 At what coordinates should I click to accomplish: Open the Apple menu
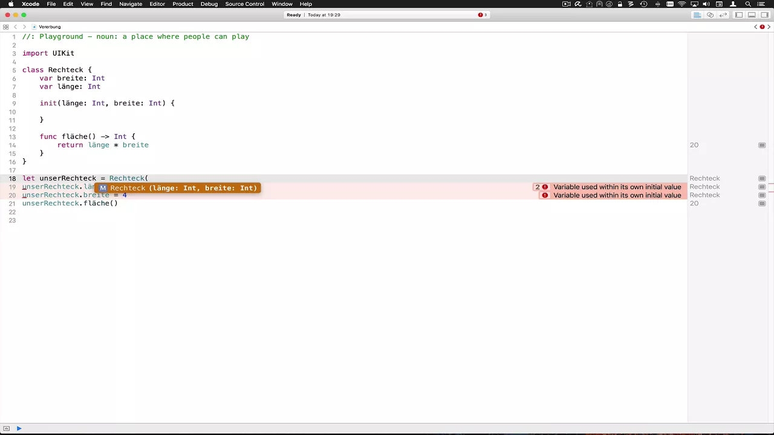pyautogui.click(x=10, y=4)
